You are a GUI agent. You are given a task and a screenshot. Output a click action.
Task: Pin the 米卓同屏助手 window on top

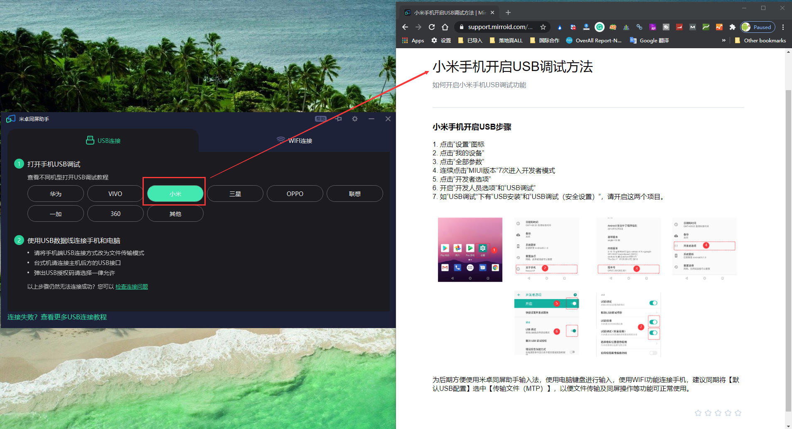pos(339,119)
